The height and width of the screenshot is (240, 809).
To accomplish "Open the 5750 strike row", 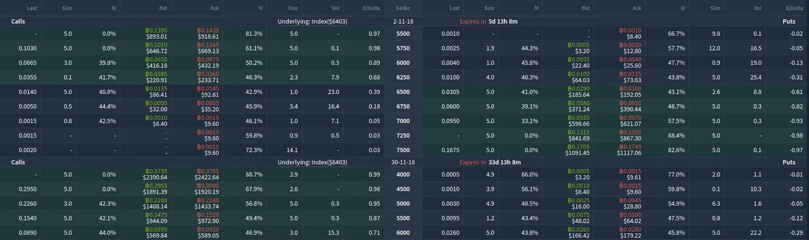I will [403, 48].
